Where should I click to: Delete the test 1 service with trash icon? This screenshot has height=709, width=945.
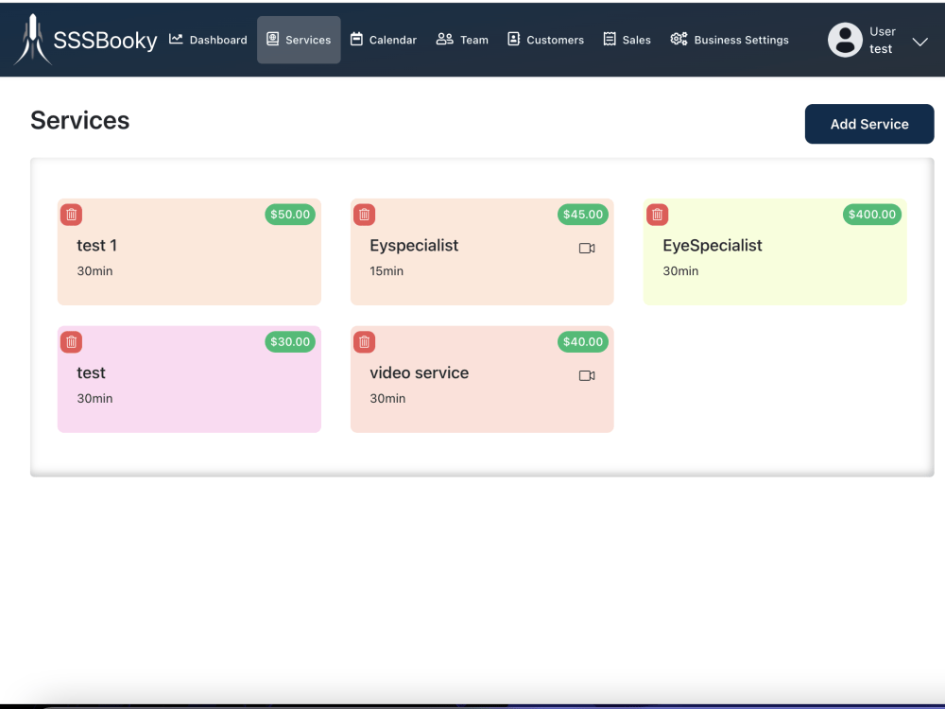click(x=71, y=215)
